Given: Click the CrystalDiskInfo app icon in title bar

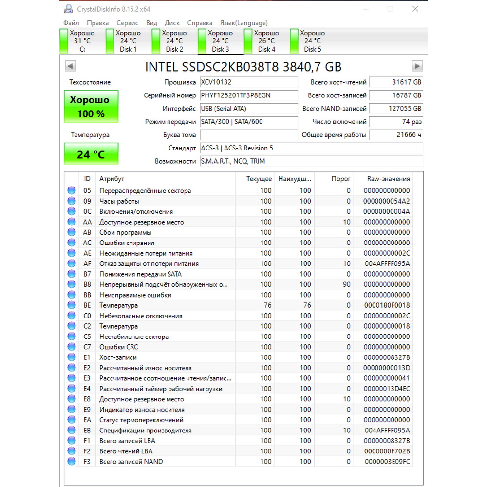Looking at the screenshot, I should (68, 9).
